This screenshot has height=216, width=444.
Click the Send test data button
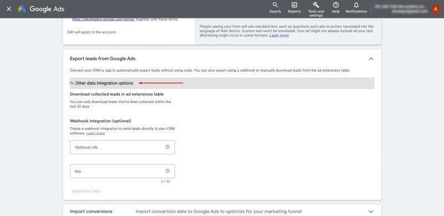click(x=86, y=191)
